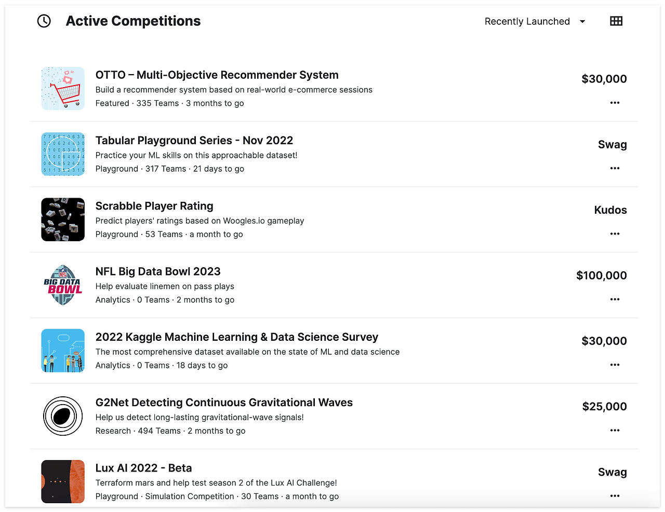Switch to grid view layout
This screenshot has height=512, width=665.
click(616, 21)
